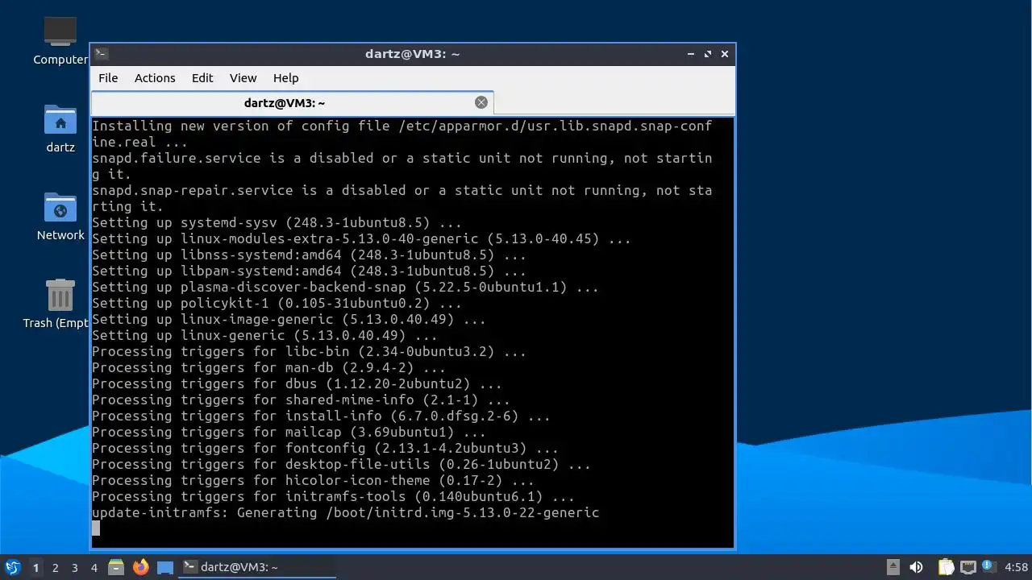Click the 'Processing triggers for mailcap' line
Screen dimensions: 1032x580
pos(289,432)
